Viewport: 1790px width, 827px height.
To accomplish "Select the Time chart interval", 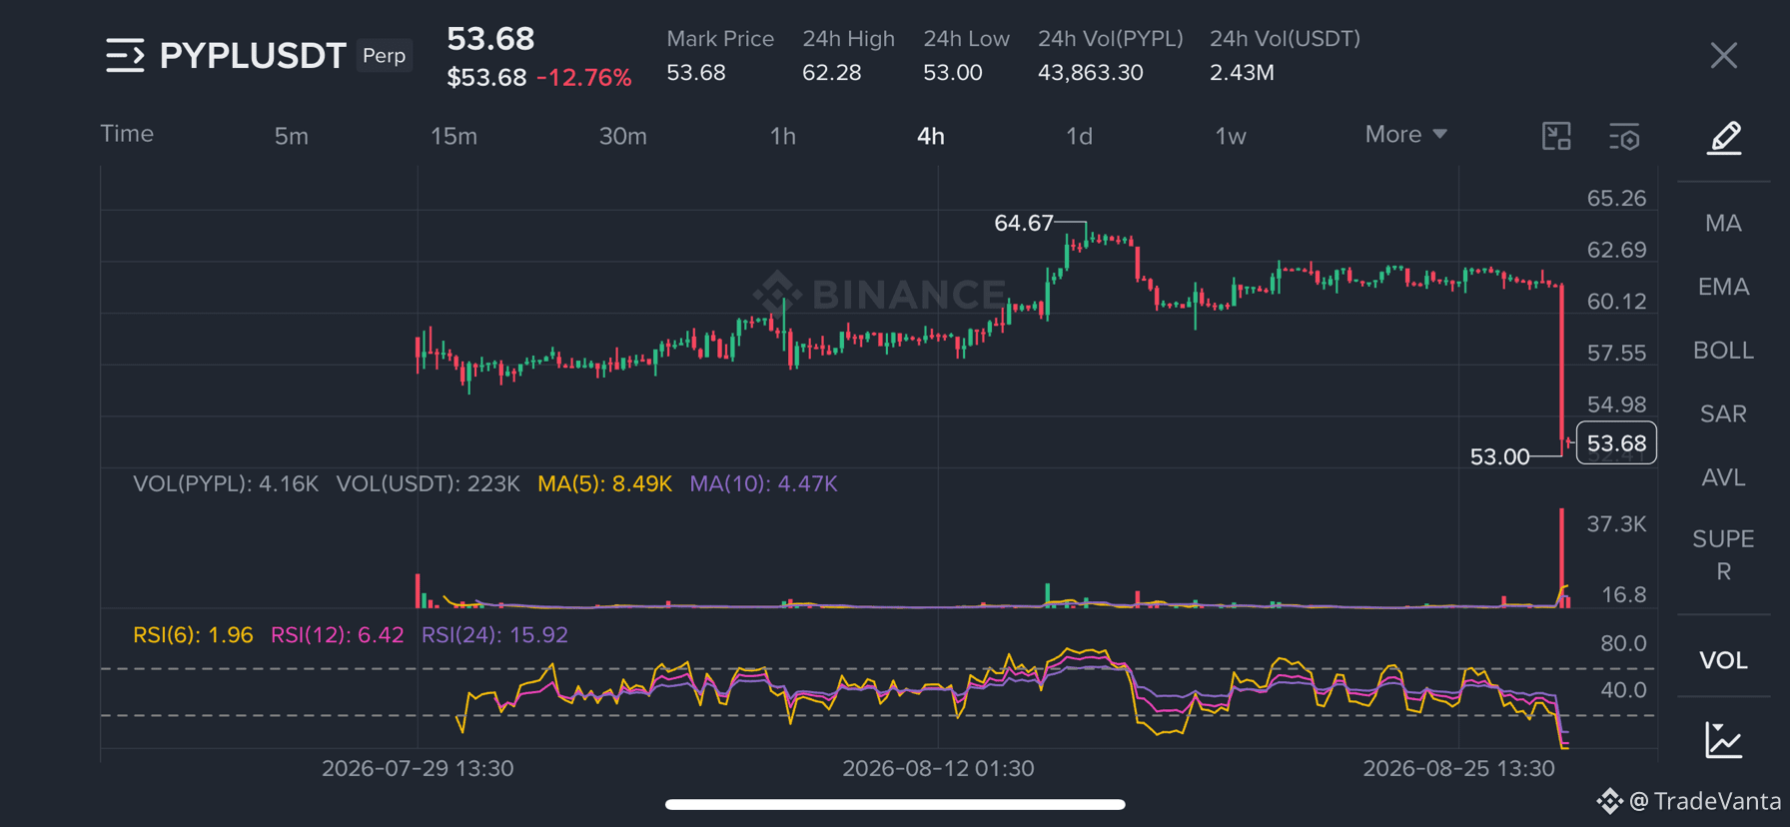I will [x=127, y=134].
